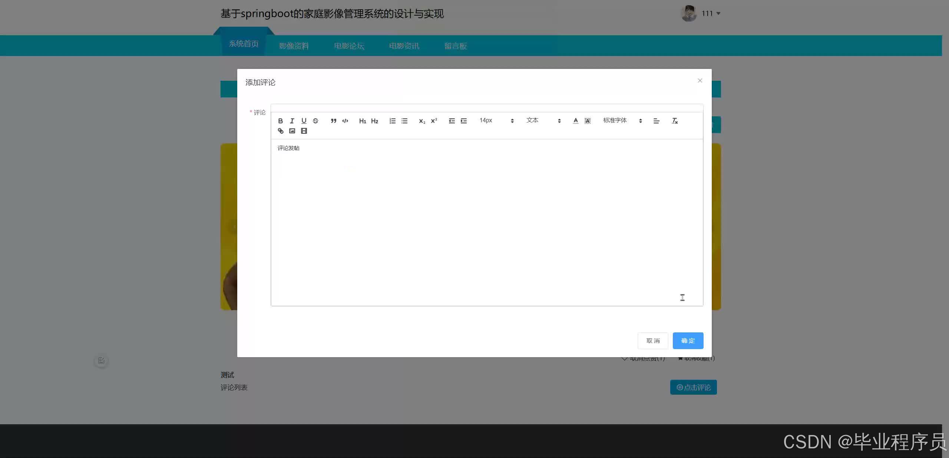
Task: Open the text color picker
Action: [x=575, y=121]
